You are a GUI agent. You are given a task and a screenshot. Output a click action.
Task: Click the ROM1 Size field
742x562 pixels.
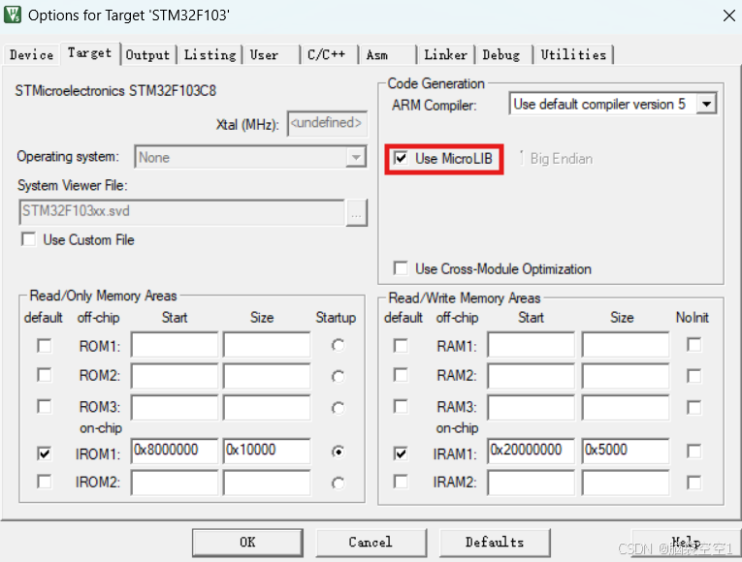[267, 345]
